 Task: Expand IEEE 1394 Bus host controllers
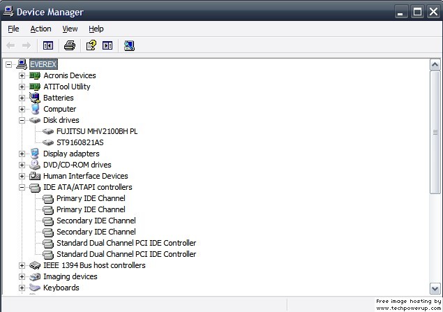coord(22,265)
